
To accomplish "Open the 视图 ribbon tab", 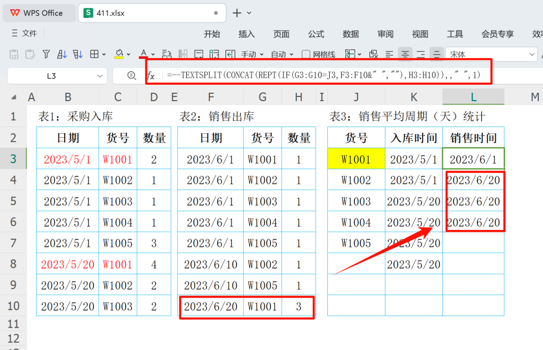I will 420,34.
